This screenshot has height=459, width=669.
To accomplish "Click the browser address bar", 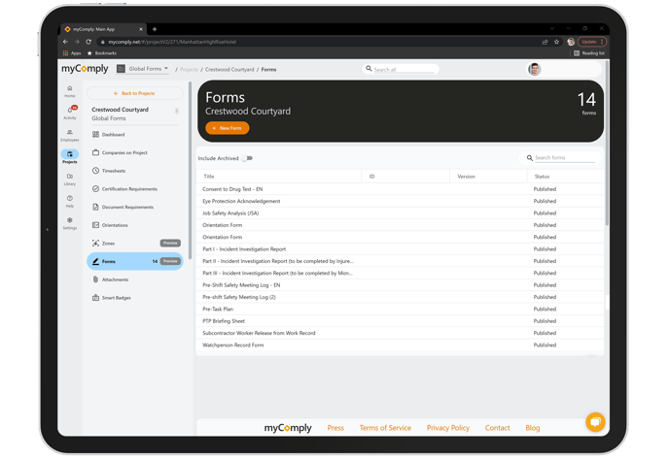I will [x=316, y=42].
